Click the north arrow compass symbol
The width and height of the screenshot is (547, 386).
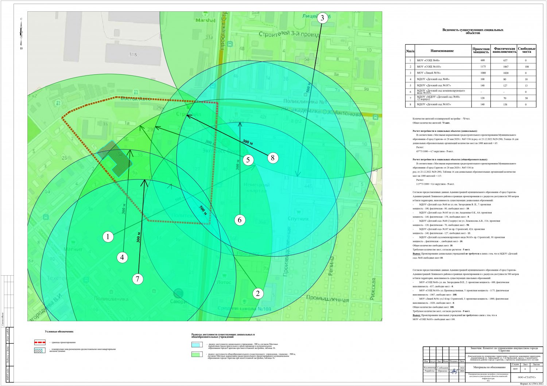point(22,34)
